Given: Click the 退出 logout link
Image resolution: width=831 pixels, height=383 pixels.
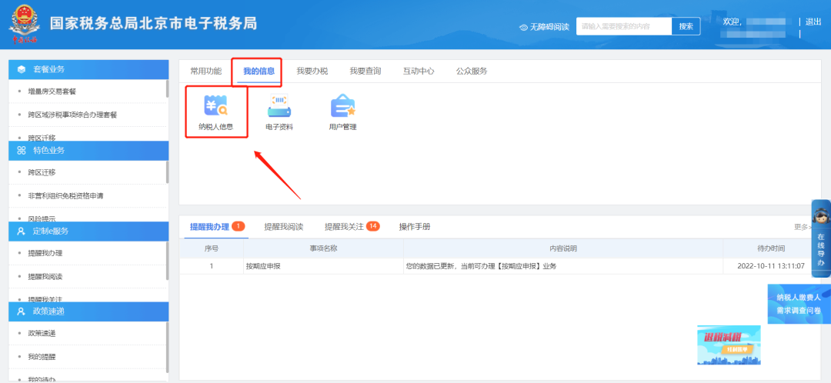Looking at the screenshot, I should [x=813, y=22].
